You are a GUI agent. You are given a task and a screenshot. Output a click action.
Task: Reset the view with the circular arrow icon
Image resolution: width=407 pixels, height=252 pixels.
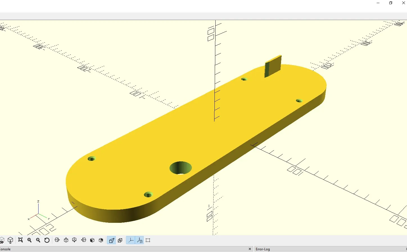tap(47, 240)
